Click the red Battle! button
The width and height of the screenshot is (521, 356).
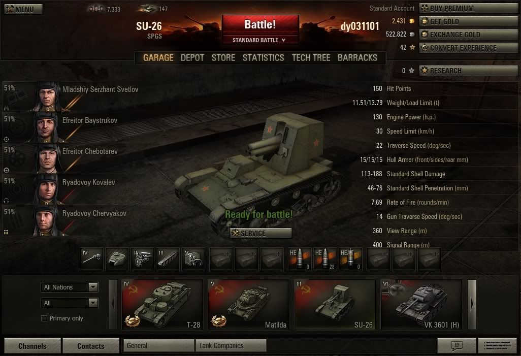(x=260, y=24)
